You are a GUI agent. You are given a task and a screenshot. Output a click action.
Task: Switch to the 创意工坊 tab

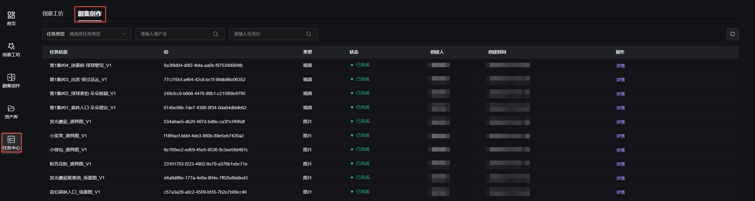[x=53, y=14]
